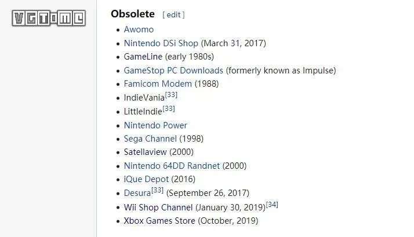The height and width of the screenshot is (237, 414).
Task: Open the Desura link
Action: tap(137, 193)
